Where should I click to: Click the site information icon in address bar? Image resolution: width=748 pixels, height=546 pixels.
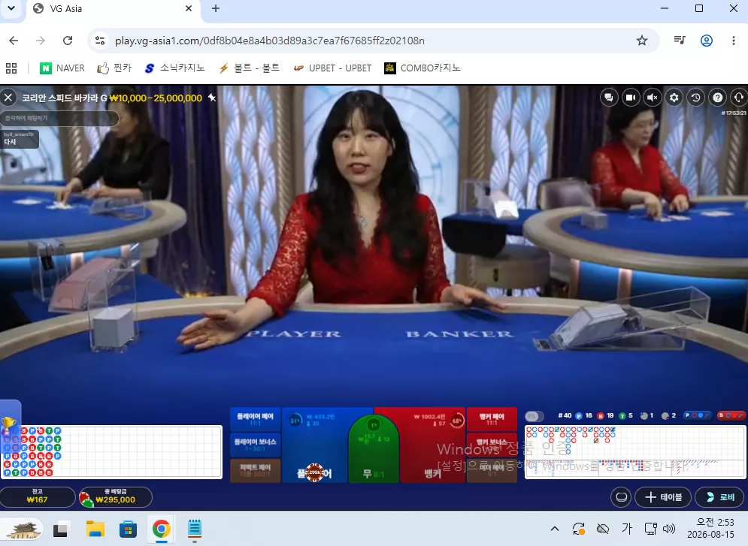click(x=100, y=41)
